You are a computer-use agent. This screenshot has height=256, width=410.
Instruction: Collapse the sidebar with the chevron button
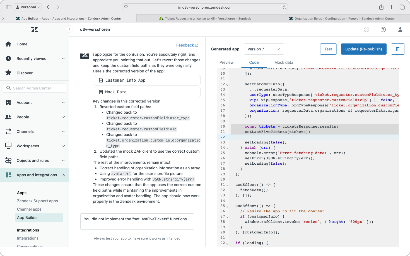point(69,29)
